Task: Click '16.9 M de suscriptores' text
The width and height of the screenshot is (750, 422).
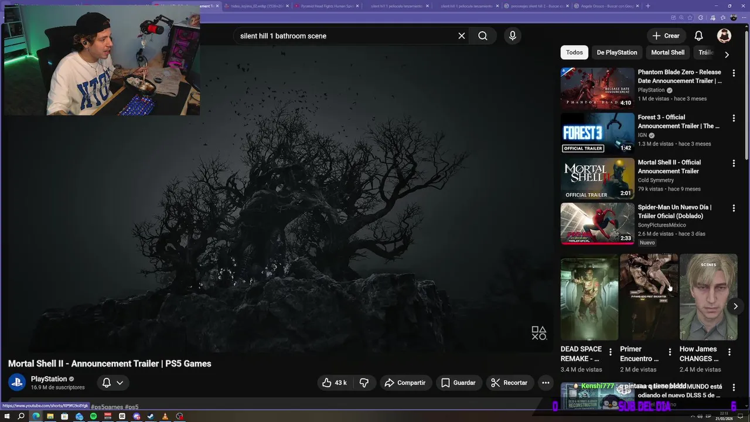Action: 57,387
